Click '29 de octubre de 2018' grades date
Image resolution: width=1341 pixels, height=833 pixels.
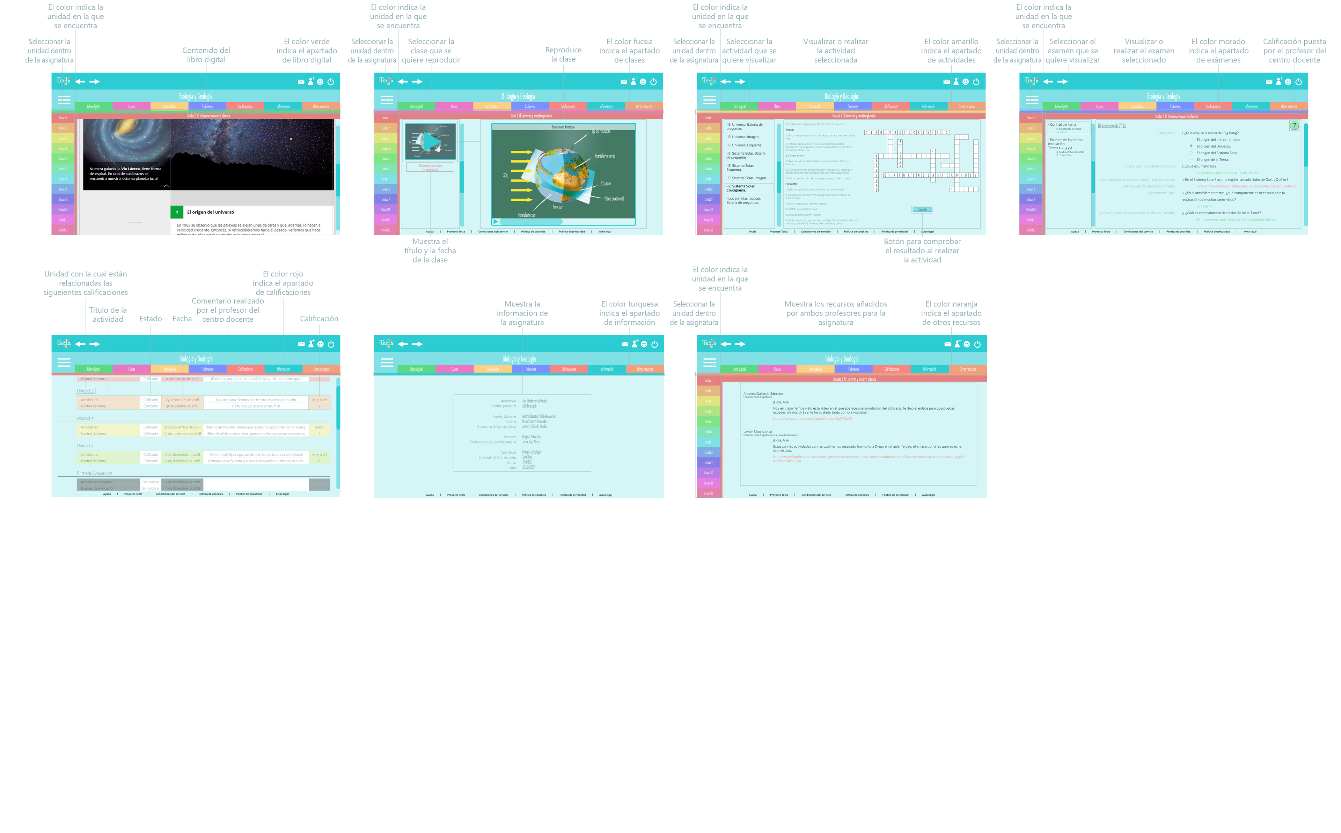pyautogui.click(x=182, y=400)
